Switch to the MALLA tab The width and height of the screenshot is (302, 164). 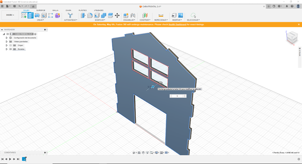(55, 10)
